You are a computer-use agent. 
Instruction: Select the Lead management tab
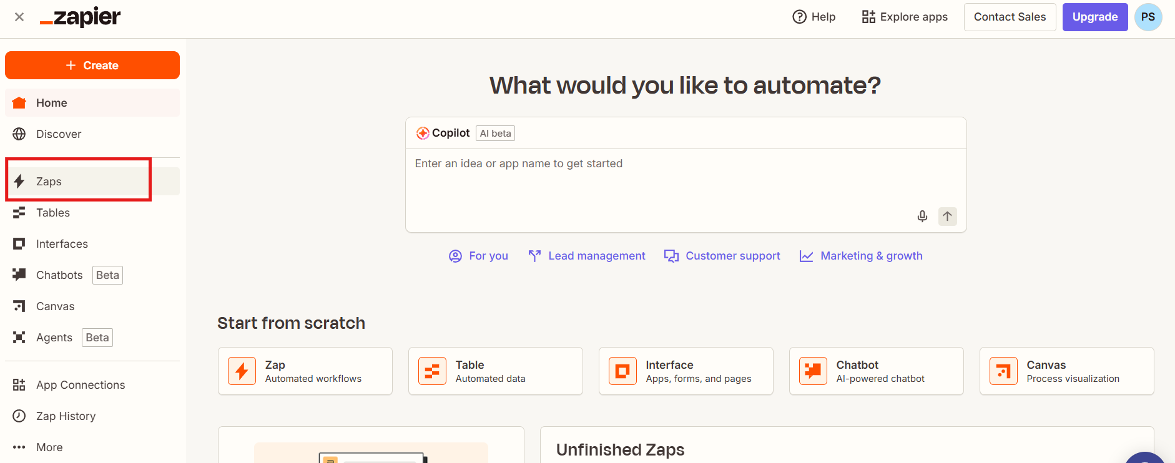(586, 256)
